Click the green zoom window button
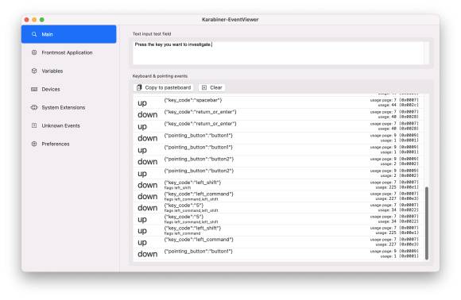The height and width of the screenshot is (300, 461). [x=42, y=20]
